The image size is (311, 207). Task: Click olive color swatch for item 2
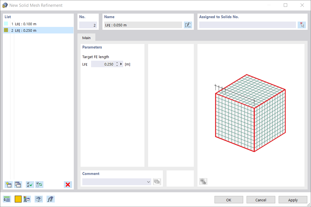coord(6,30)
